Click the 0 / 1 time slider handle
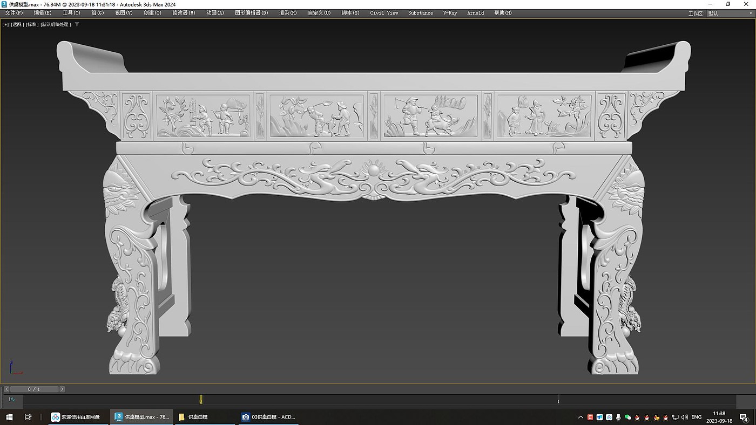The image size is (756, 425). click(x=34, y=389)
